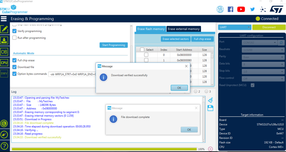Toggle Read Unprotect (MCU) checkbox
286x152 pixels.
click(253, 85)
